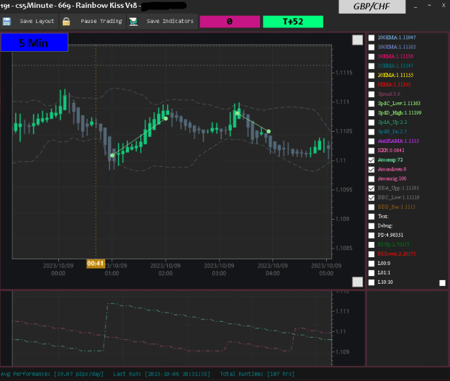
Task: Enable the 50EMA indicator checkbox
Action: (372, 57)
